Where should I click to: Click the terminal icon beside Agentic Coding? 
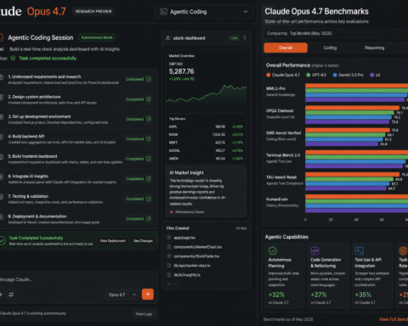coord(163,12)
